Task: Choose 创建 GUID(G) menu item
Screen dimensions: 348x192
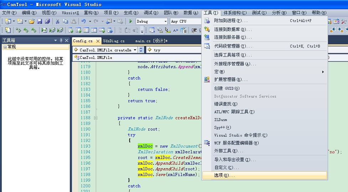Action: (265, 88)
